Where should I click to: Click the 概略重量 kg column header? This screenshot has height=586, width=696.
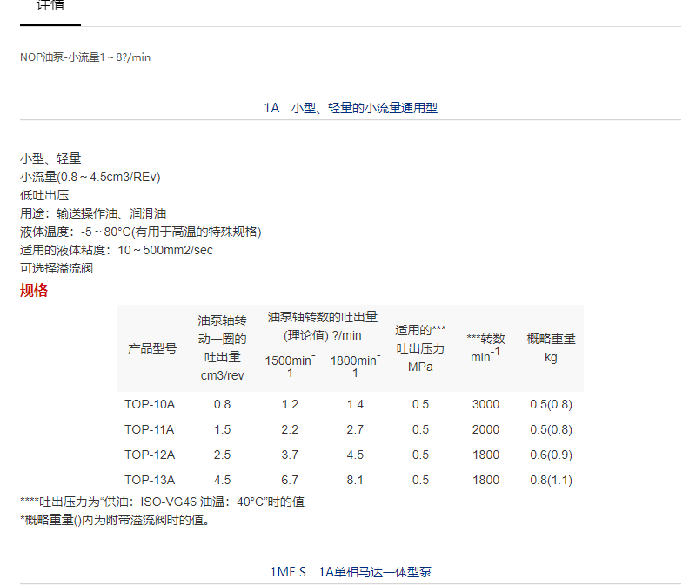[x=551, y=347]
